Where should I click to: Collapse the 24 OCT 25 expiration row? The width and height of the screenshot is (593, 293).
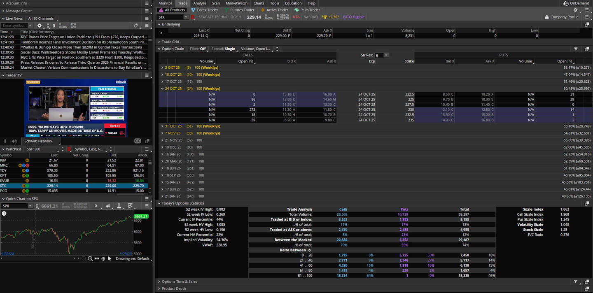pos(162,88)
